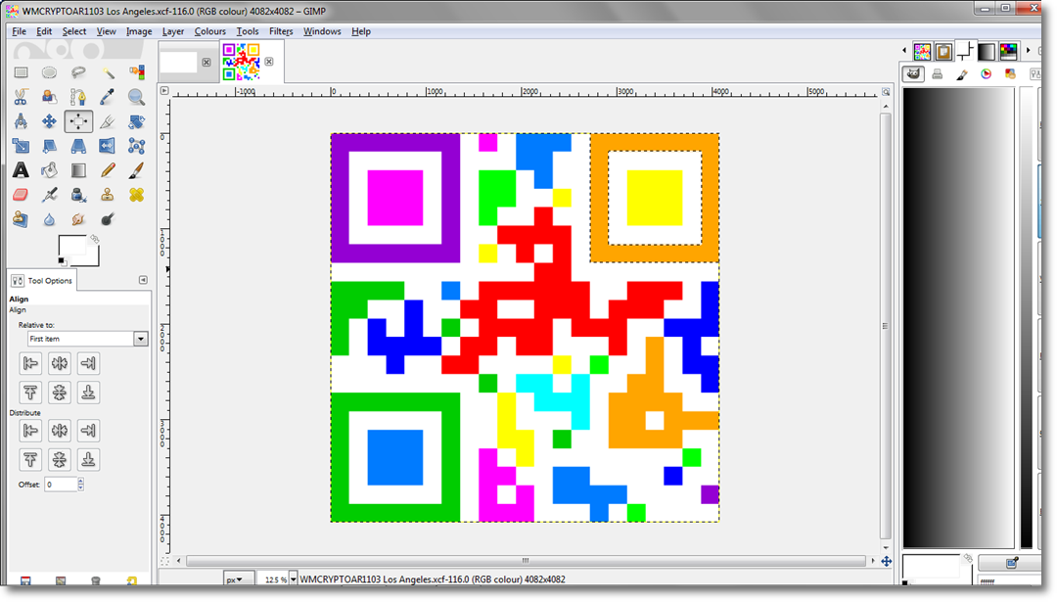
Task: Open the navigation preview cross icon
Action: click(x=887, y=561)
